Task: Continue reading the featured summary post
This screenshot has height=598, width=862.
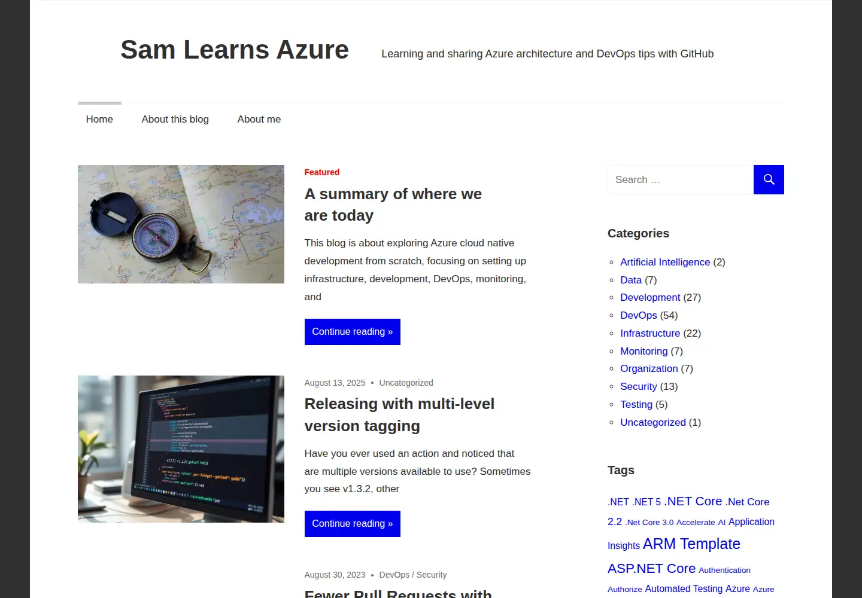Action: tap(352, 332)
